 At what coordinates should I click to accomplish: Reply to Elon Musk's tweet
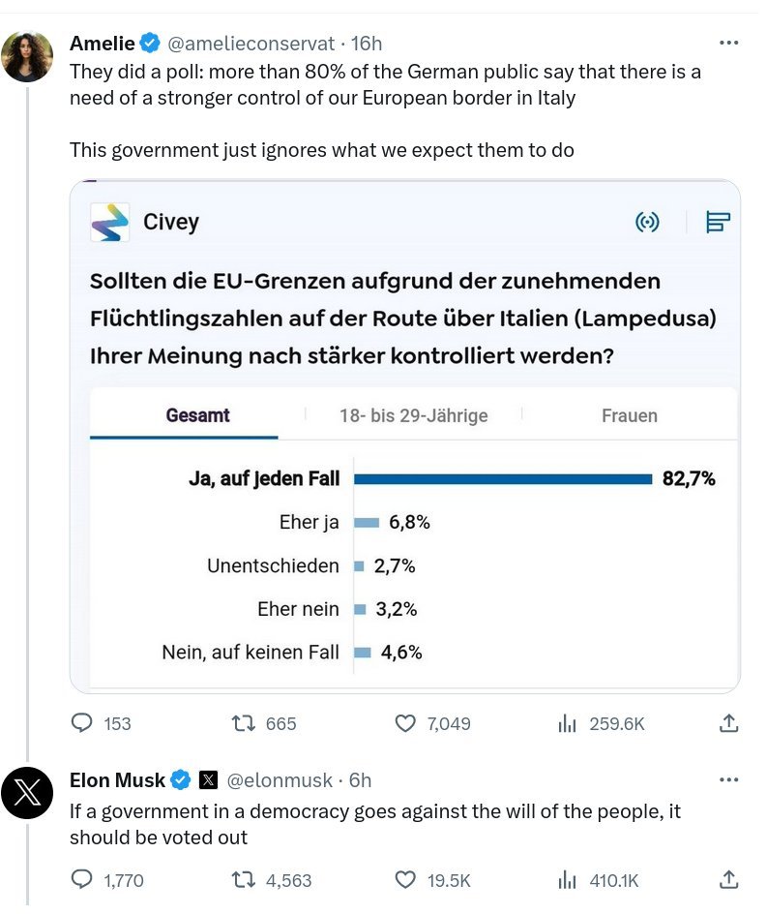pos(84,880)
